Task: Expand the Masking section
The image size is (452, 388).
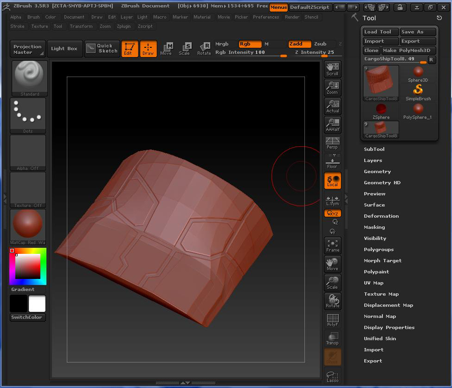Action: point(375,227)
